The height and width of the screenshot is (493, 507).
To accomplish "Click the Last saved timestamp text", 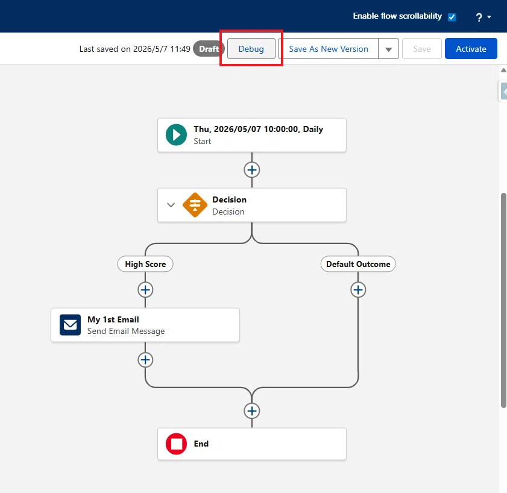I will coord(135,49).
